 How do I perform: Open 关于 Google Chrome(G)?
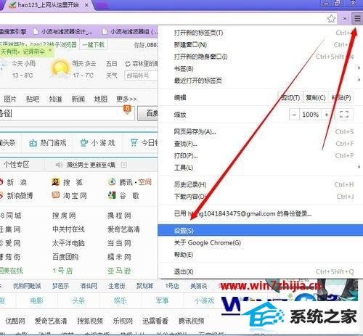pos(261,242)
